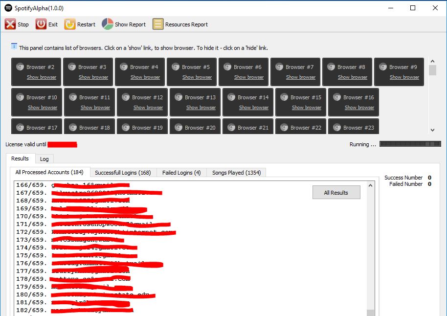Click the Chrome icon on Browser #17
Screen dimensions: 447x316
point(20,127)
